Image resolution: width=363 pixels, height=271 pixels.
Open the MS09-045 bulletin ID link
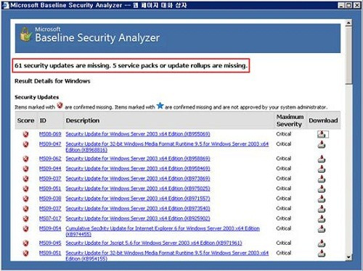pos(50,243)
